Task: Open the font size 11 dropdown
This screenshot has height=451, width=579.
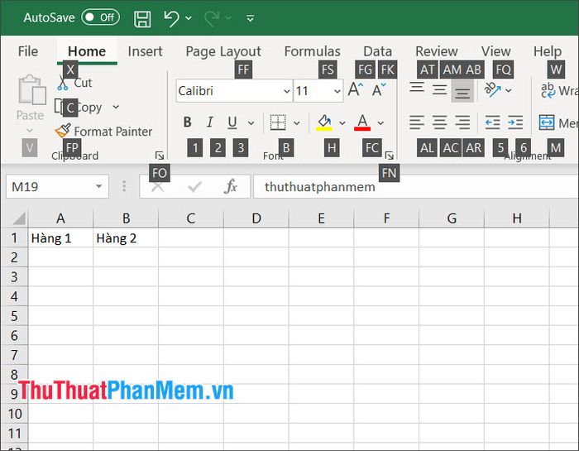Action: [337, 91]
